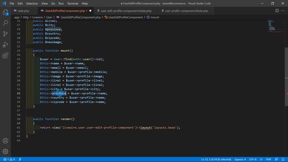Click the vertical editor scrollbar
Image resolution: width=288 pixels, height=162 pixels.
click(x=286, y=76)
